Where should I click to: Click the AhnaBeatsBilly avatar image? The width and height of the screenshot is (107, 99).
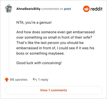9,9
